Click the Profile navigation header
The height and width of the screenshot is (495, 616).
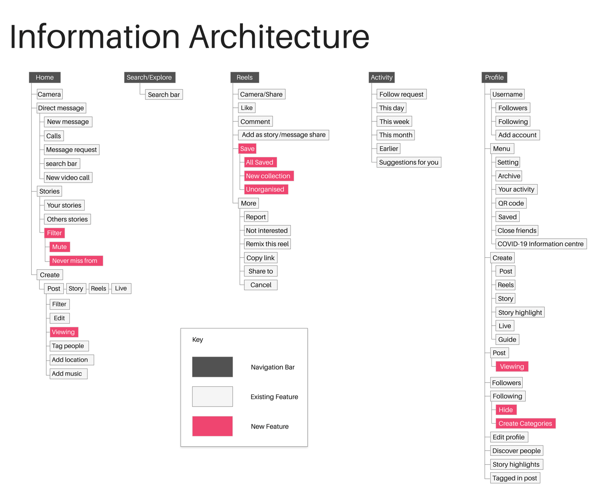pyautogui.click(x=494, y=77)
